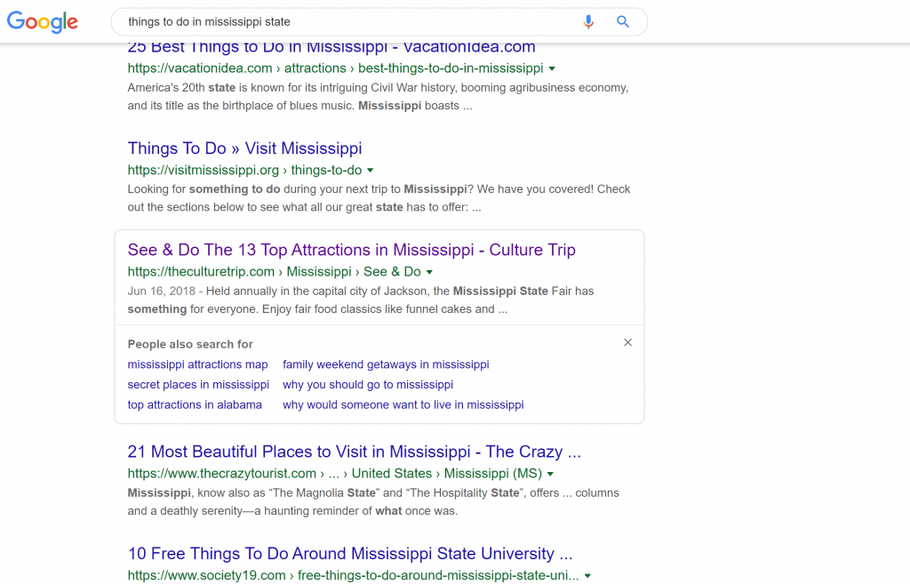Click snippet starting Looking for something to do

click(379, 198)
